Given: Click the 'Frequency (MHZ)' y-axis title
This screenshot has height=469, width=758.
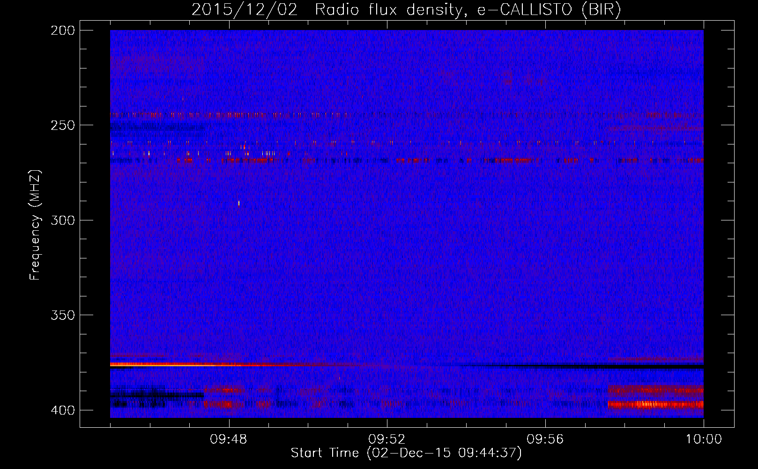Looking at the screenshot, I should point(35,225).
